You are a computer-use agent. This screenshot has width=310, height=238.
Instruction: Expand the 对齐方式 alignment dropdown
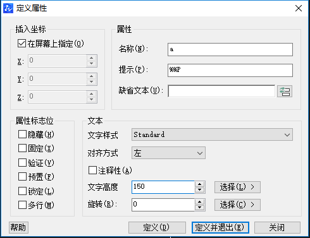[x=168, y=153]
